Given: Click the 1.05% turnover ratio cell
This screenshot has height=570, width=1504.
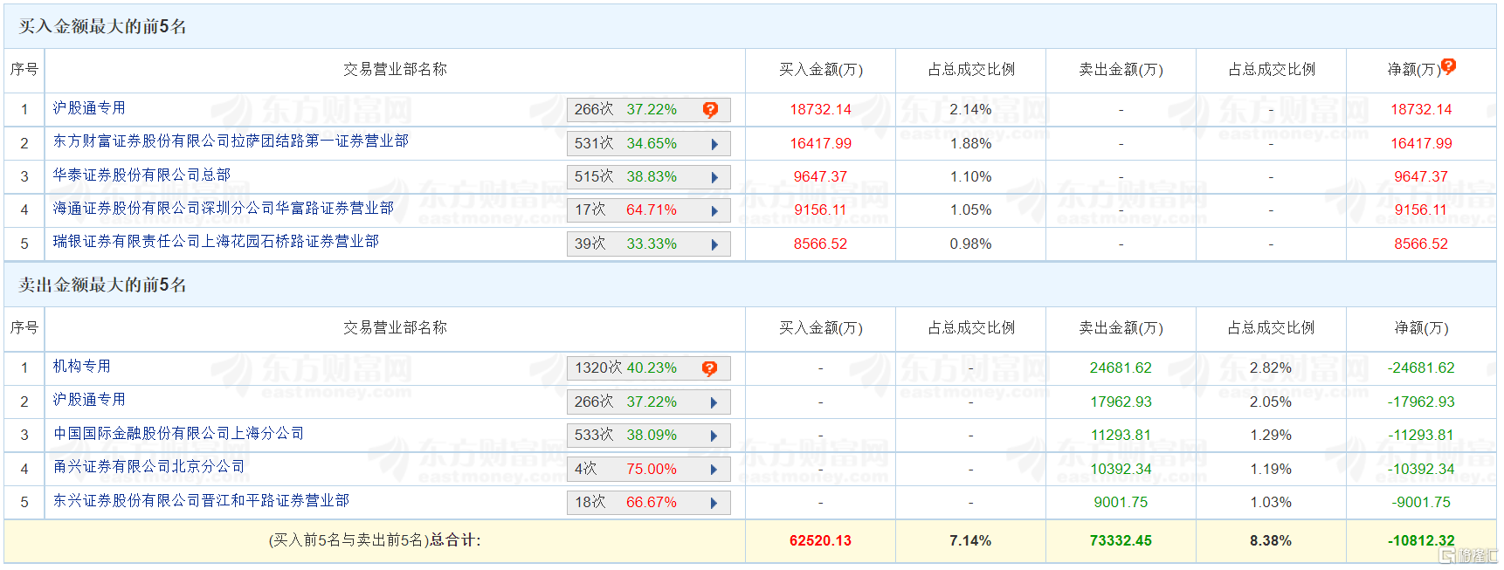Looking at the screenshot, I should tap(971, 209).
